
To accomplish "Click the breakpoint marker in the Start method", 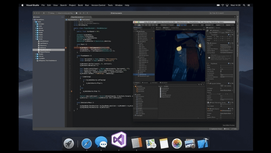I will (x=66, y=48).
